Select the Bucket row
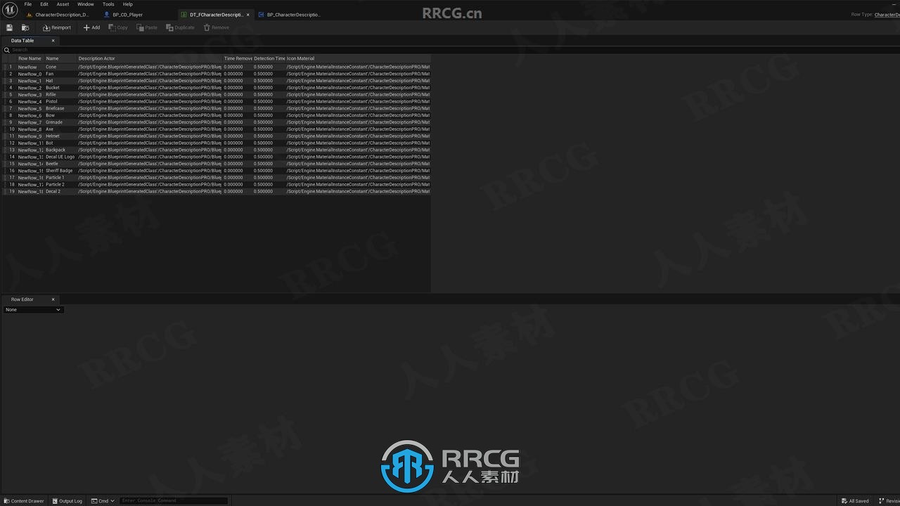Viewport: 900px width, 506px height. (x=217, y=88)
